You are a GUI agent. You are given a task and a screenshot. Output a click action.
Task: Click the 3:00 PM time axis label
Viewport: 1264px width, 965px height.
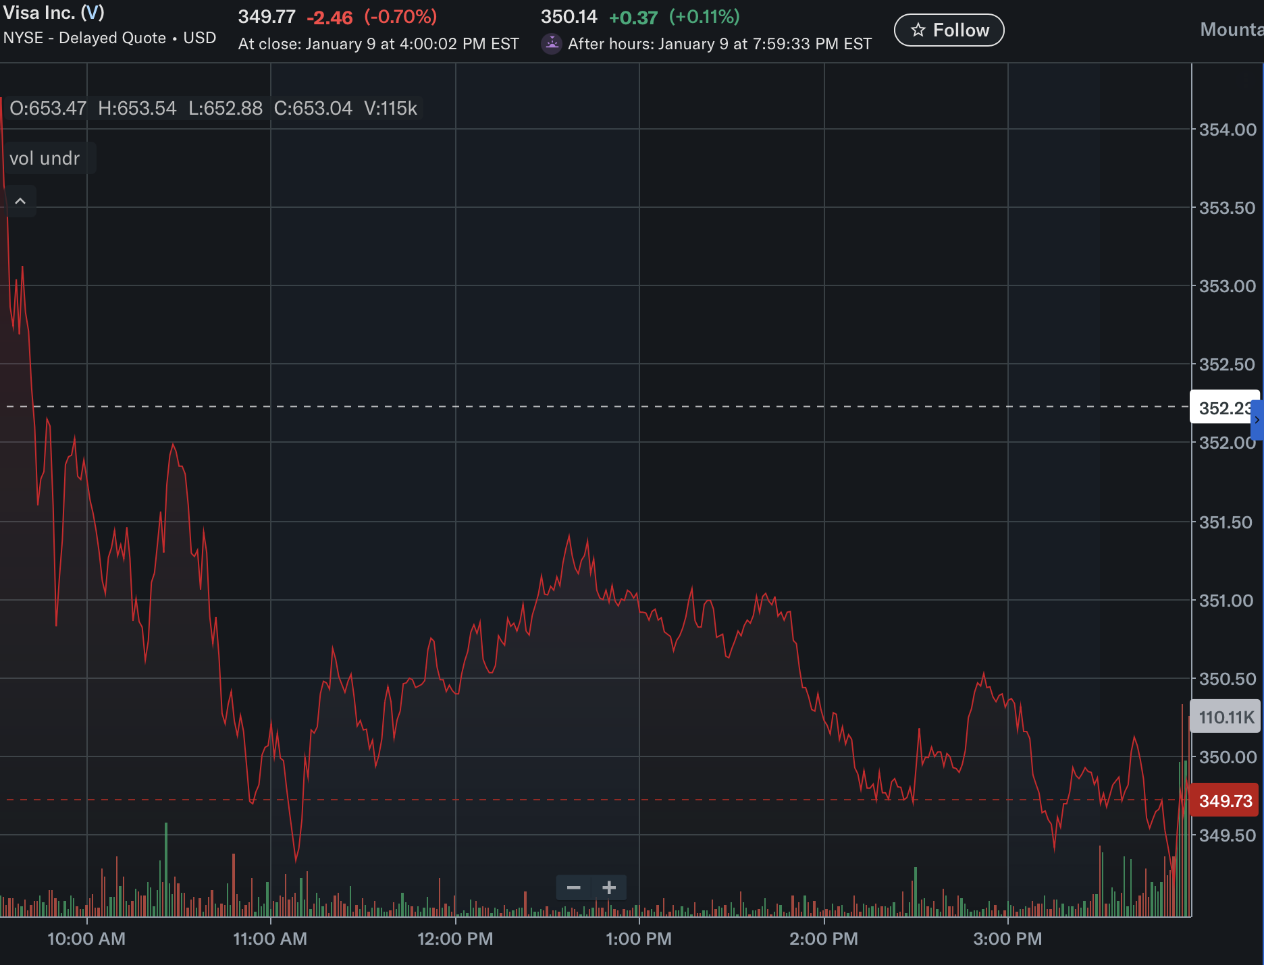1007,939
